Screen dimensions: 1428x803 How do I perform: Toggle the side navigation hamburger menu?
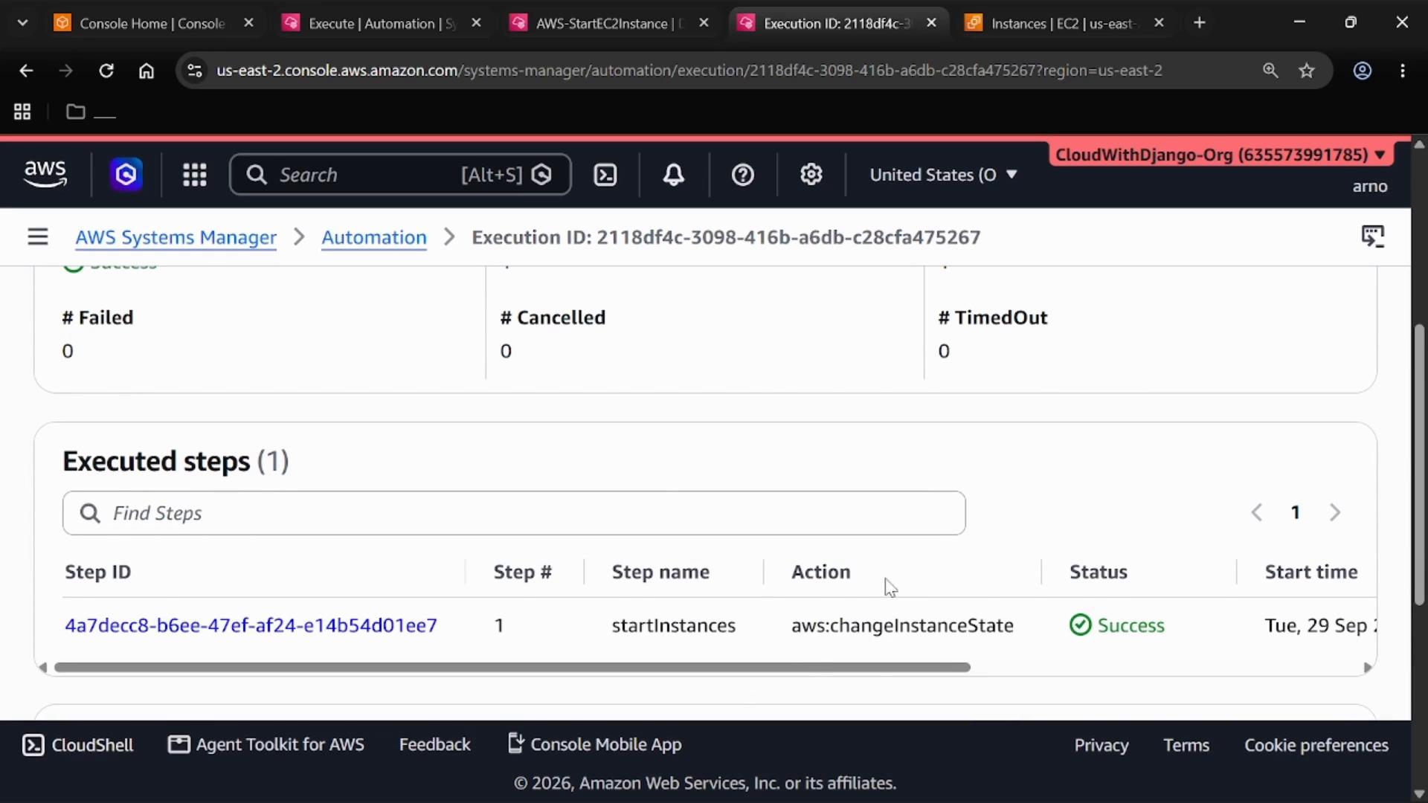38,237
